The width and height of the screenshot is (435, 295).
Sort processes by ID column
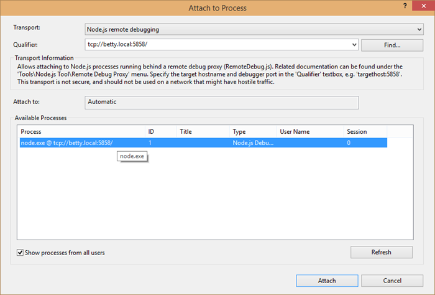[x=160, y=132]
